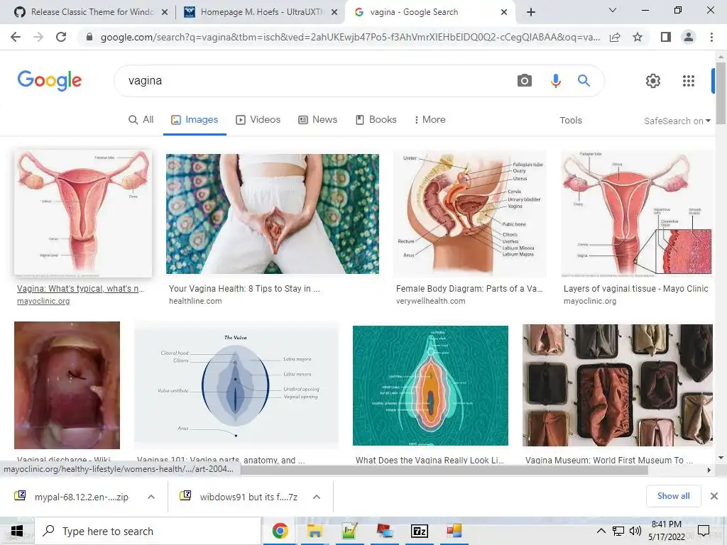Image resolution: width=727 pixels, height=545 pixels.
Task: Switch to the Videos tab
Action: point(258,119)
